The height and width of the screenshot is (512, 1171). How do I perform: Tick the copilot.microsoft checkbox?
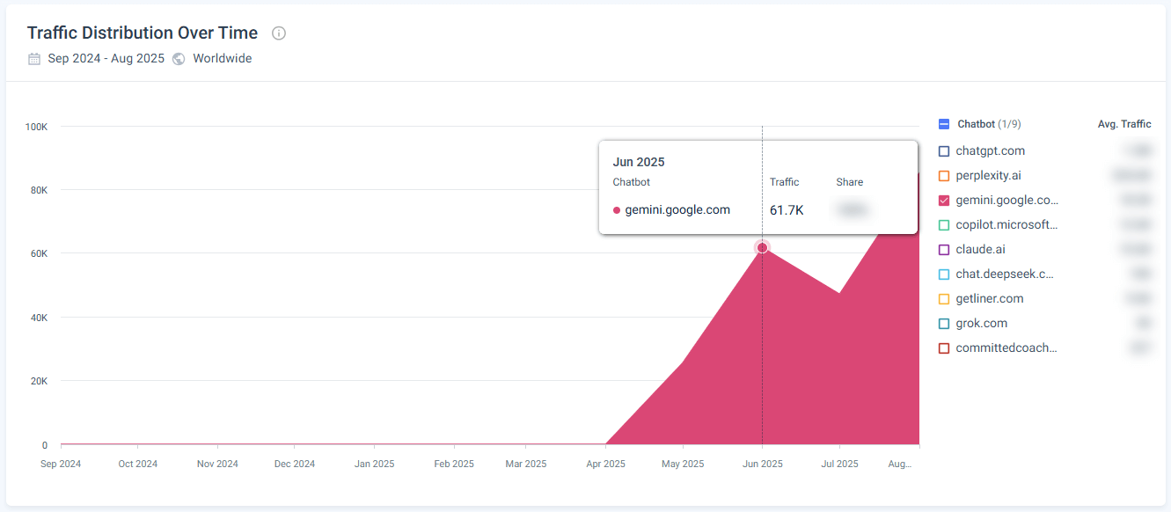[x=944, y=225]
